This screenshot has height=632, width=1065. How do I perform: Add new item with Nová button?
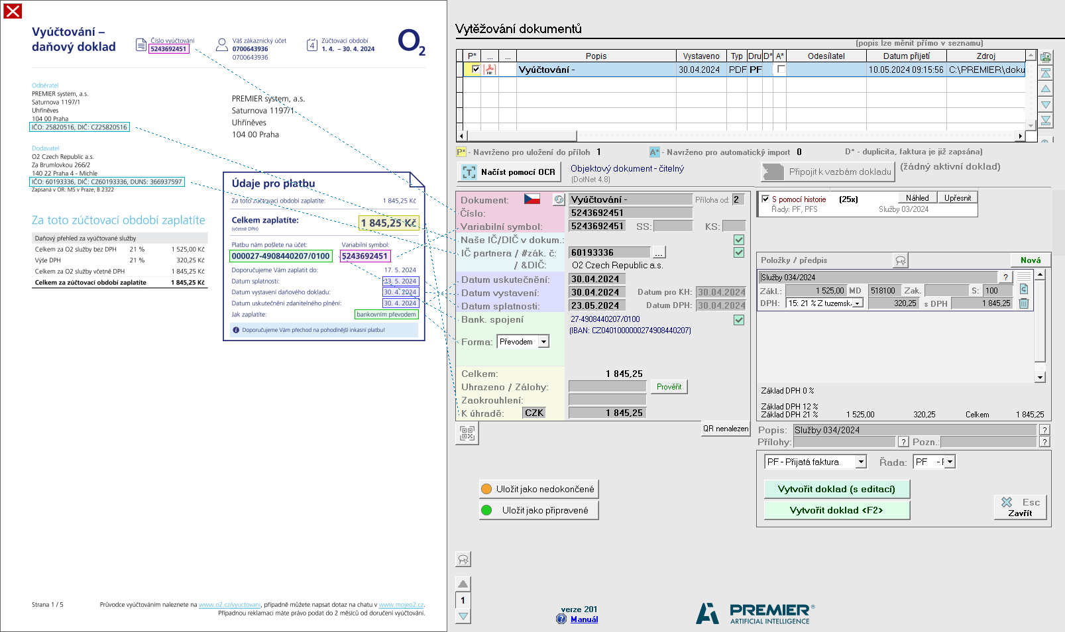coord(1031,260)
